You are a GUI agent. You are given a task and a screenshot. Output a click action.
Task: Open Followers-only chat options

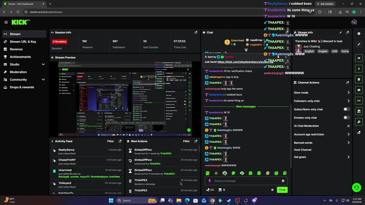click(322, 101)
